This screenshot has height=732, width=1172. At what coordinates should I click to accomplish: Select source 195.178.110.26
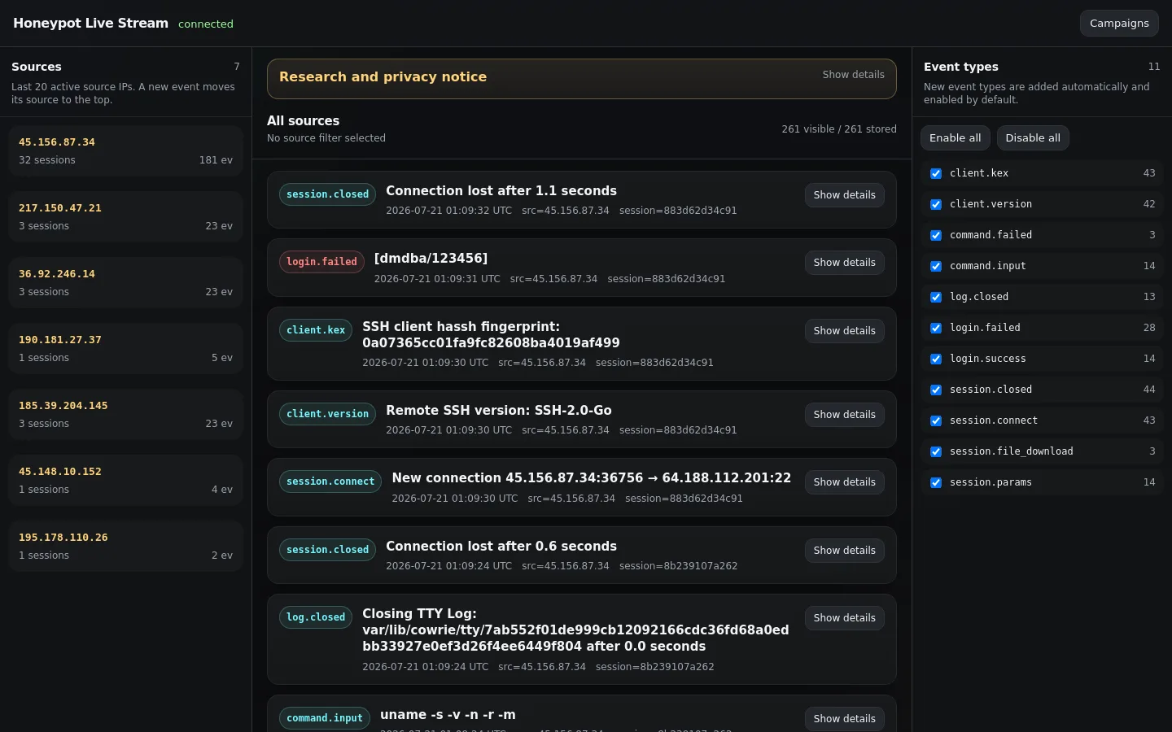(125, 546)
